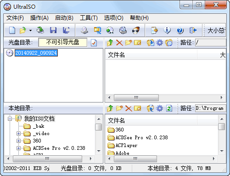Expand the 360 folder tree node
The height and width of the screenshot is (176, 230).
coord(18,141)
